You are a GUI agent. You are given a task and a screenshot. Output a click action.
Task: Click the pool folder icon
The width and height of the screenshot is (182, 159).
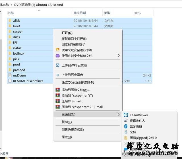click(10, 64)
